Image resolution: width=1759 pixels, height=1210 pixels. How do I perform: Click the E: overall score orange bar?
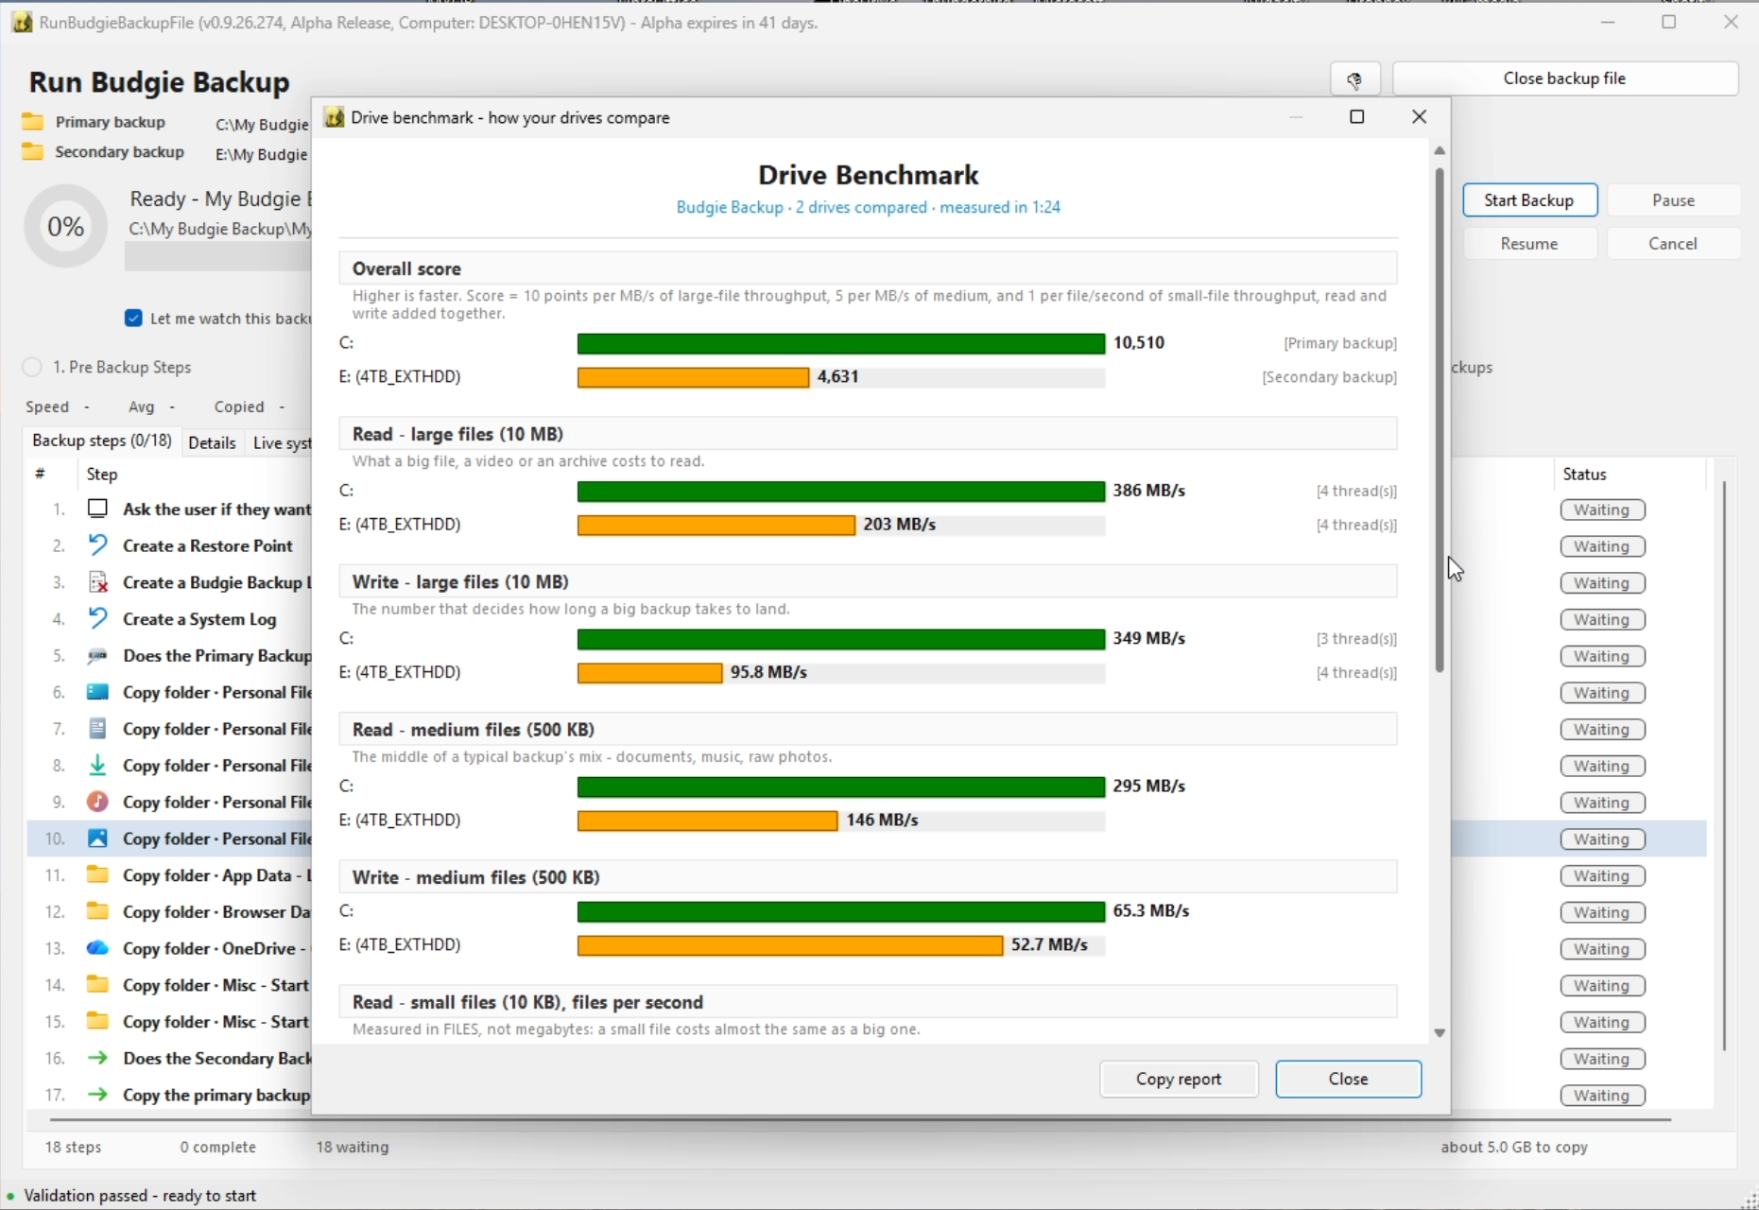tap(693, 377)
